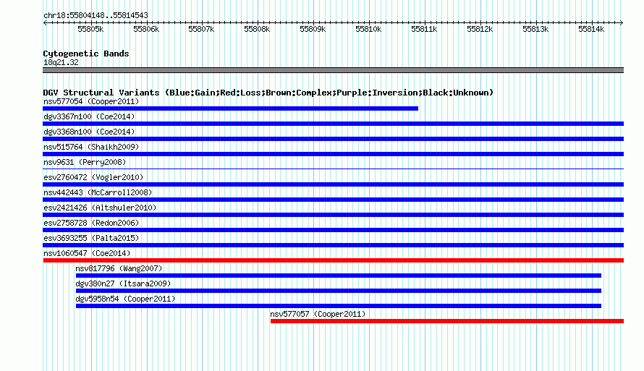This screenshot has height=371, width=644.
Task: Click the blue gain bar under dgv3367n100
Action: pyautogui.click(x=333, y=124)
